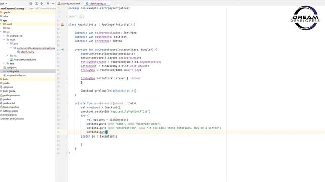Click the Collapse All icon in Project panel
Image resolution: width=325 pixels, height=182 pixels.
pyautogui.click(x=42, y=4)
